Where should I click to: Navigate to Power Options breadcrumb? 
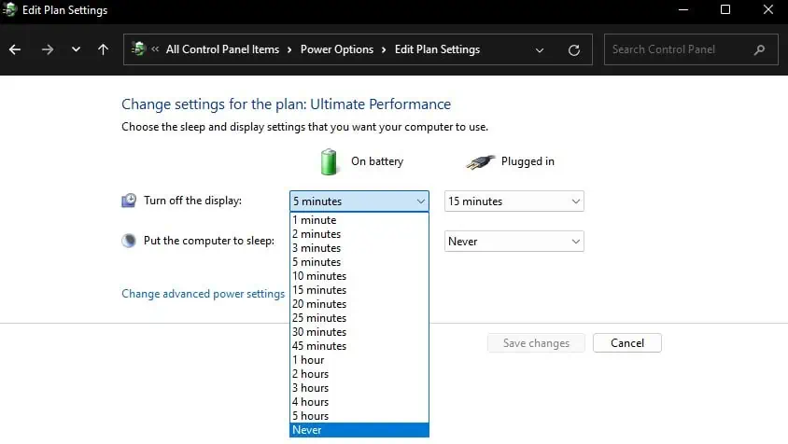coord(336,49)
